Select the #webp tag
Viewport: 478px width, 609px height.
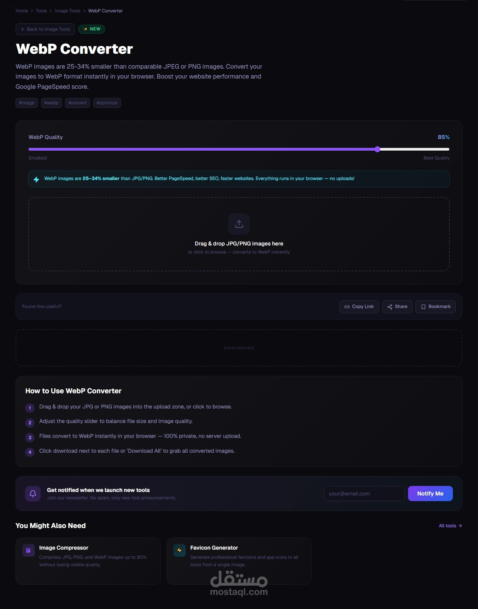[51, 103]
